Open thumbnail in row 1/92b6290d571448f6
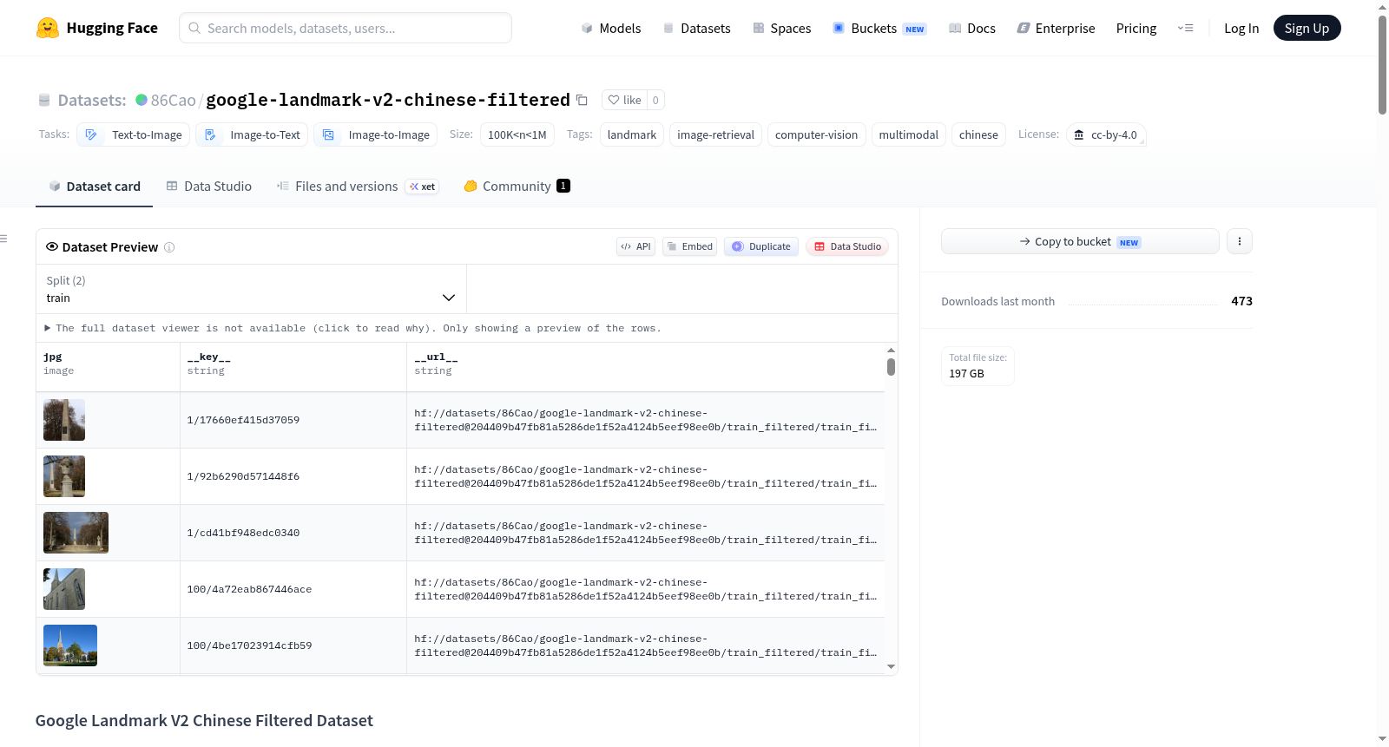The image size is (1389, 747). coord(64,476)
